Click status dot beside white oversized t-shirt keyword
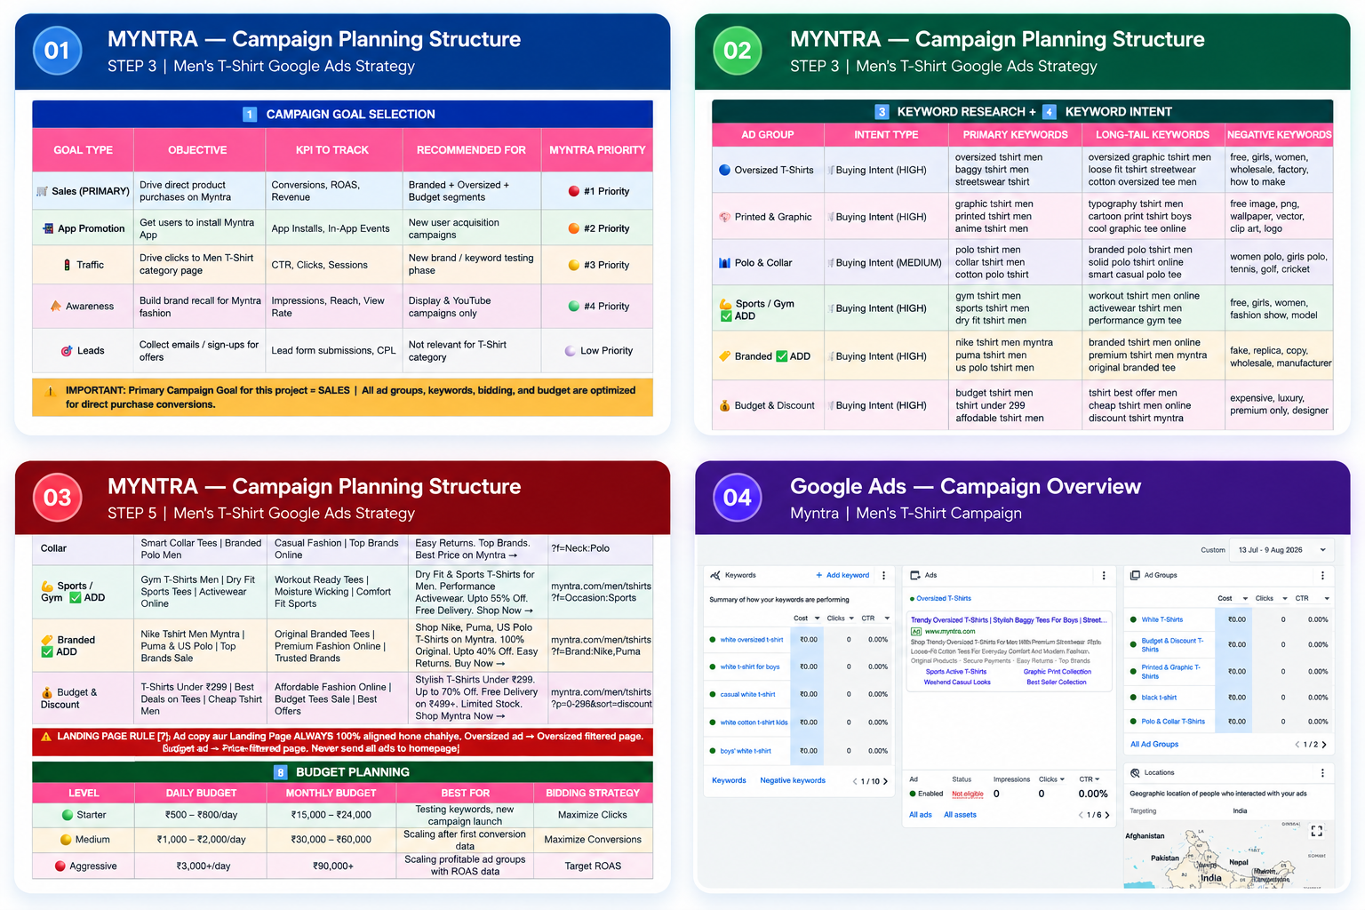Image resolution: width=1365 pixels, height=910 pixels. 713,640
